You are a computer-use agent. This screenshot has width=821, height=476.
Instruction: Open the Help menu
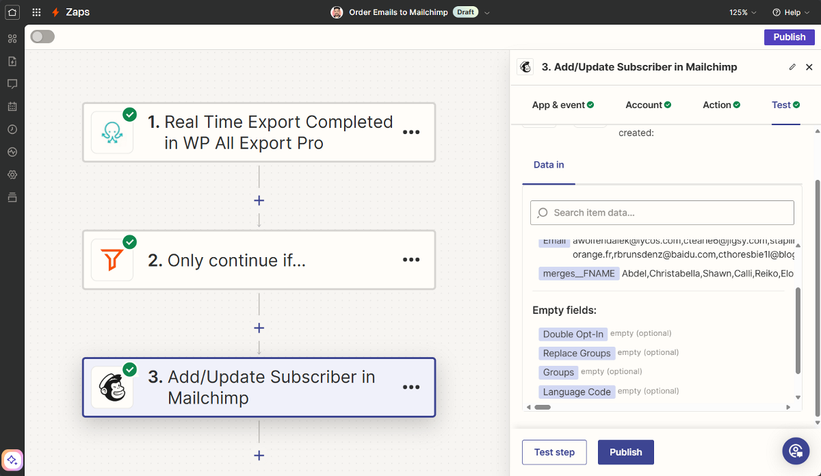(x=790, y=12)
